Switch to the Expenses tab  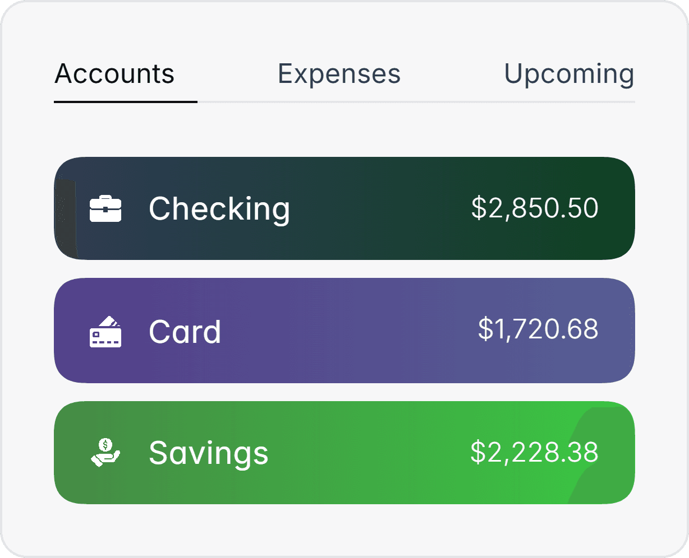click(x=339, y=73)
